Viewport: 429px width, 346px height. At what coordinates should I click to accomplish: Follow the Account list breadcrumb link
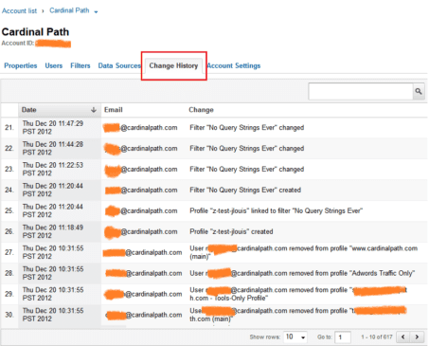tap(19, 10)
